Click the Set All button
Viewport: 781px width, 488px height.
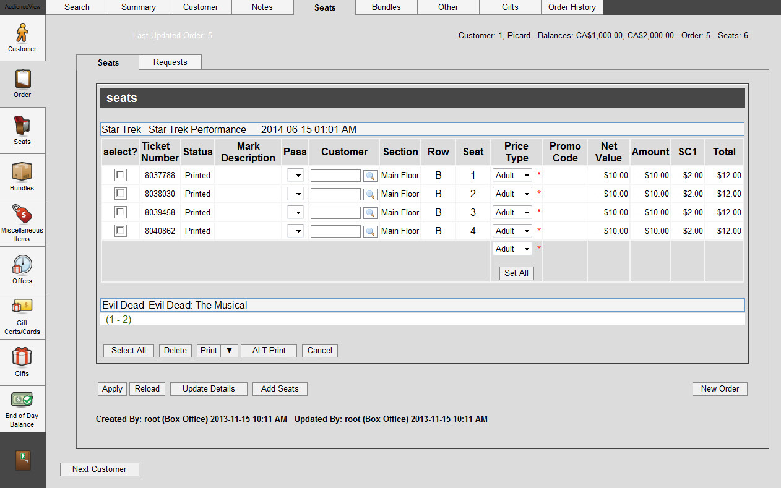(516, 273)
